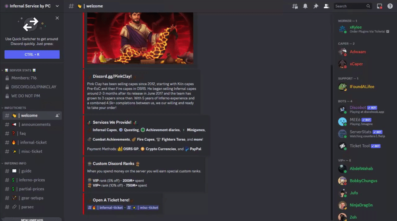Focus the Search input field
The width and height of the screenshot is (397, 221).
(353, 6)
